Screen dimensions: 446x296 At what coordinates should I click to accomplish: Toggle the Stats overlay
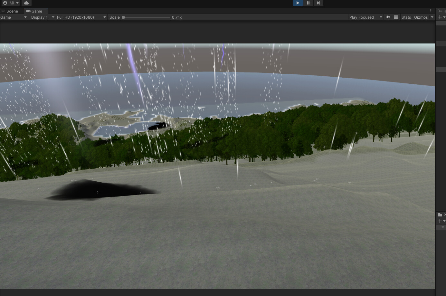click(x=406, y=17)
